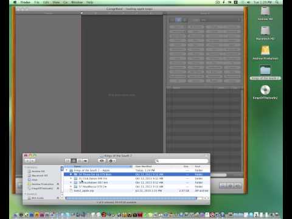Select the folder row starting with 55

[x=137, y=178]
